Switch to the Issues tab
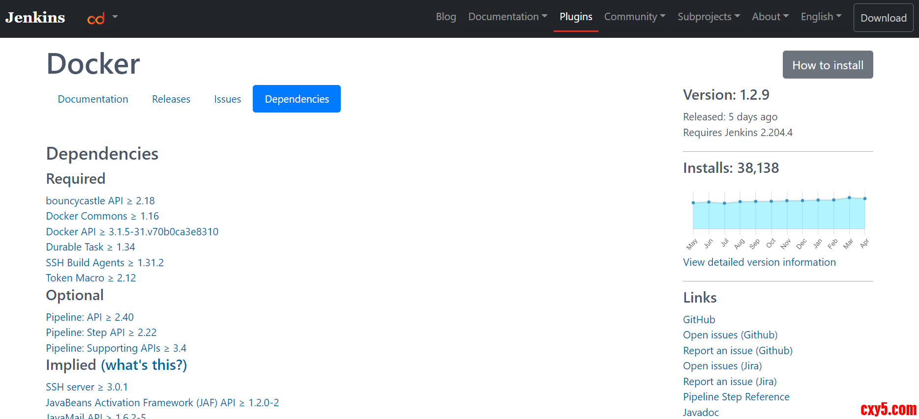 click(227, 99)
